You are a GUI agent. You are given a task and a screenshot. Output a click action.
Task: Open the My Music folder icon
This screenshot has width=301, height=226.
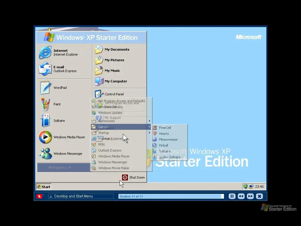tap(99, 71)
